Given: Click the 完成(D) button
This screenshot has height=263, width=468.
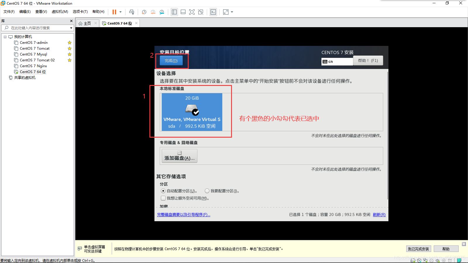Looking at the screenshot, I should (171, 60).
